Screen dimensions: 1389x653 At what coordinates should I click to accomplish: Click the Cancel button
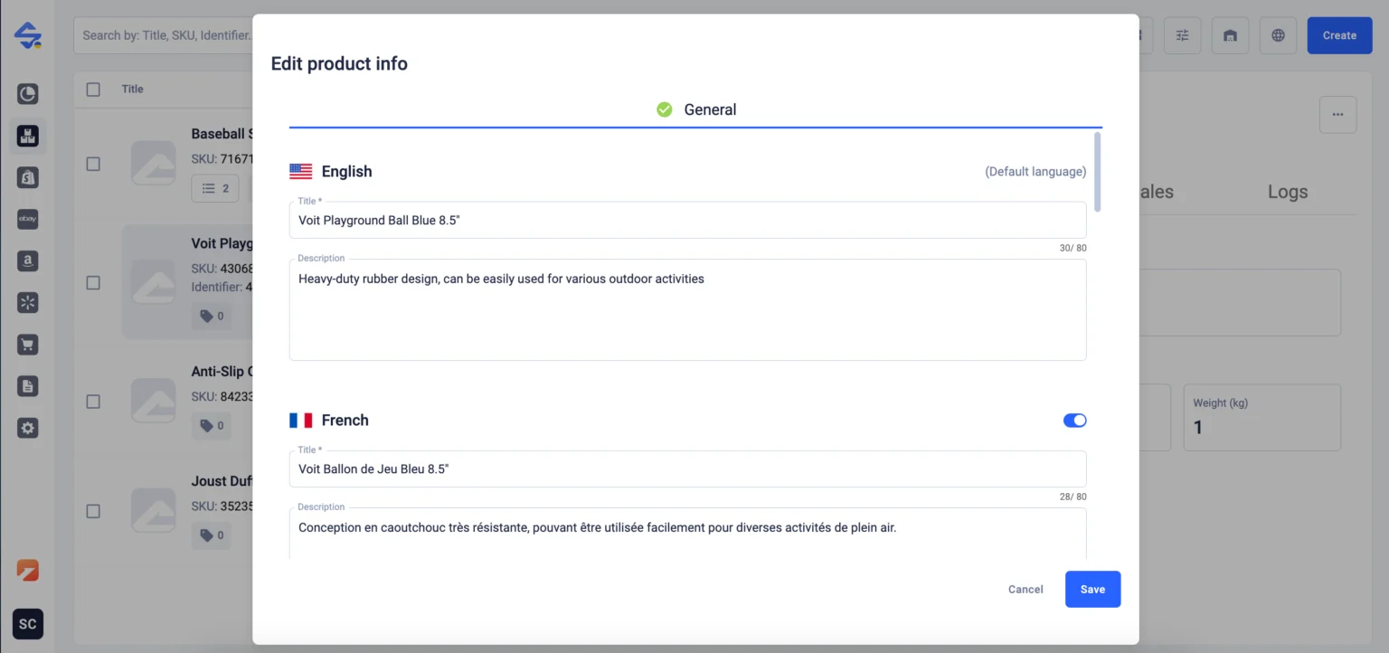(1025, 589)
